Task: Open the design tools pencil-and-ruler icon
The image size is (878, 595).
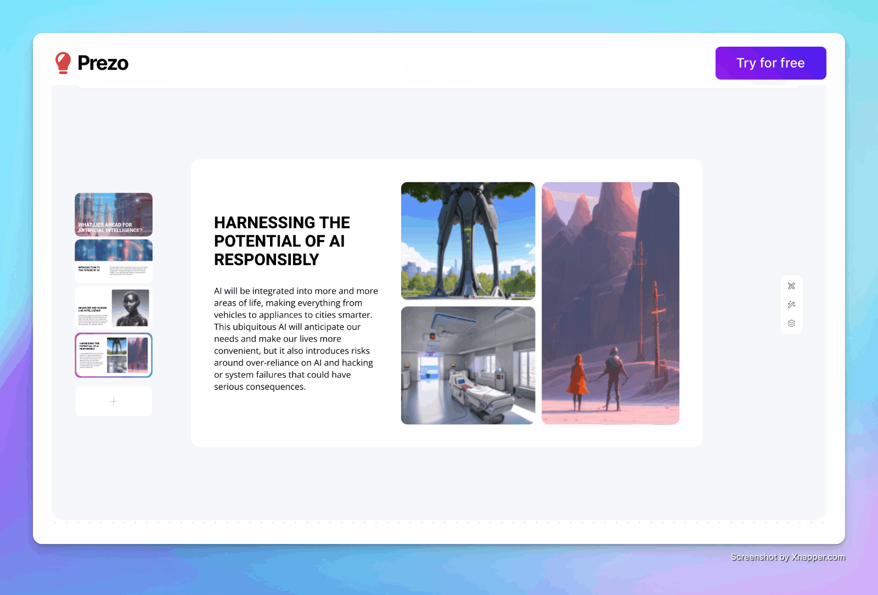Action: [x=791, y=286]
